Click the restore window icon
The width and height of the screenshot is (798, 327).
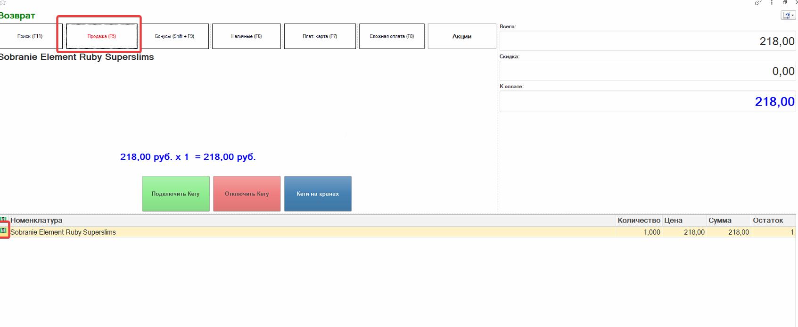click(785, 3)
